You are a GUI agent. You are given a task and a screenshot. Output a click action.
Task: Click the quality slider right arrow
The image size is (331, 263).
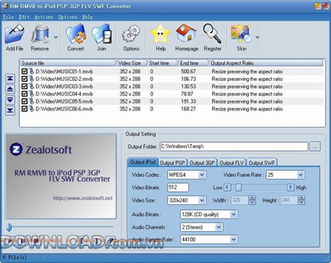click(x=291, y=187)
